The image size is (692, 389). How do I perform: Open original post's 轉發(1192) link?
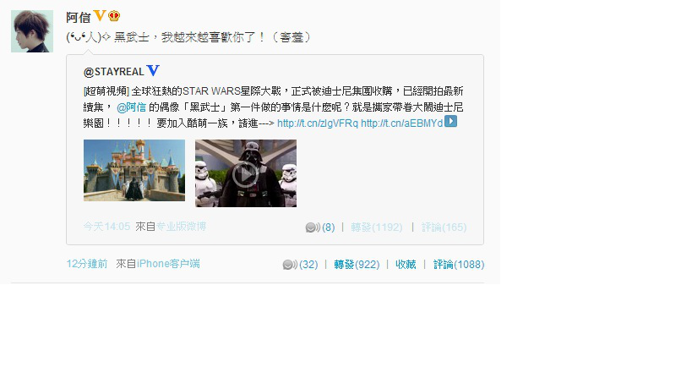tap(377, 227)
